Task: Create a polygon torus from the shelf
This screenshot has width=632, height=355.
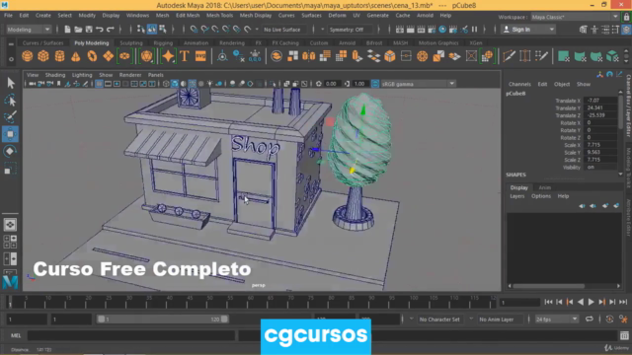Action: pyautogui.click(x=92, y=56)
